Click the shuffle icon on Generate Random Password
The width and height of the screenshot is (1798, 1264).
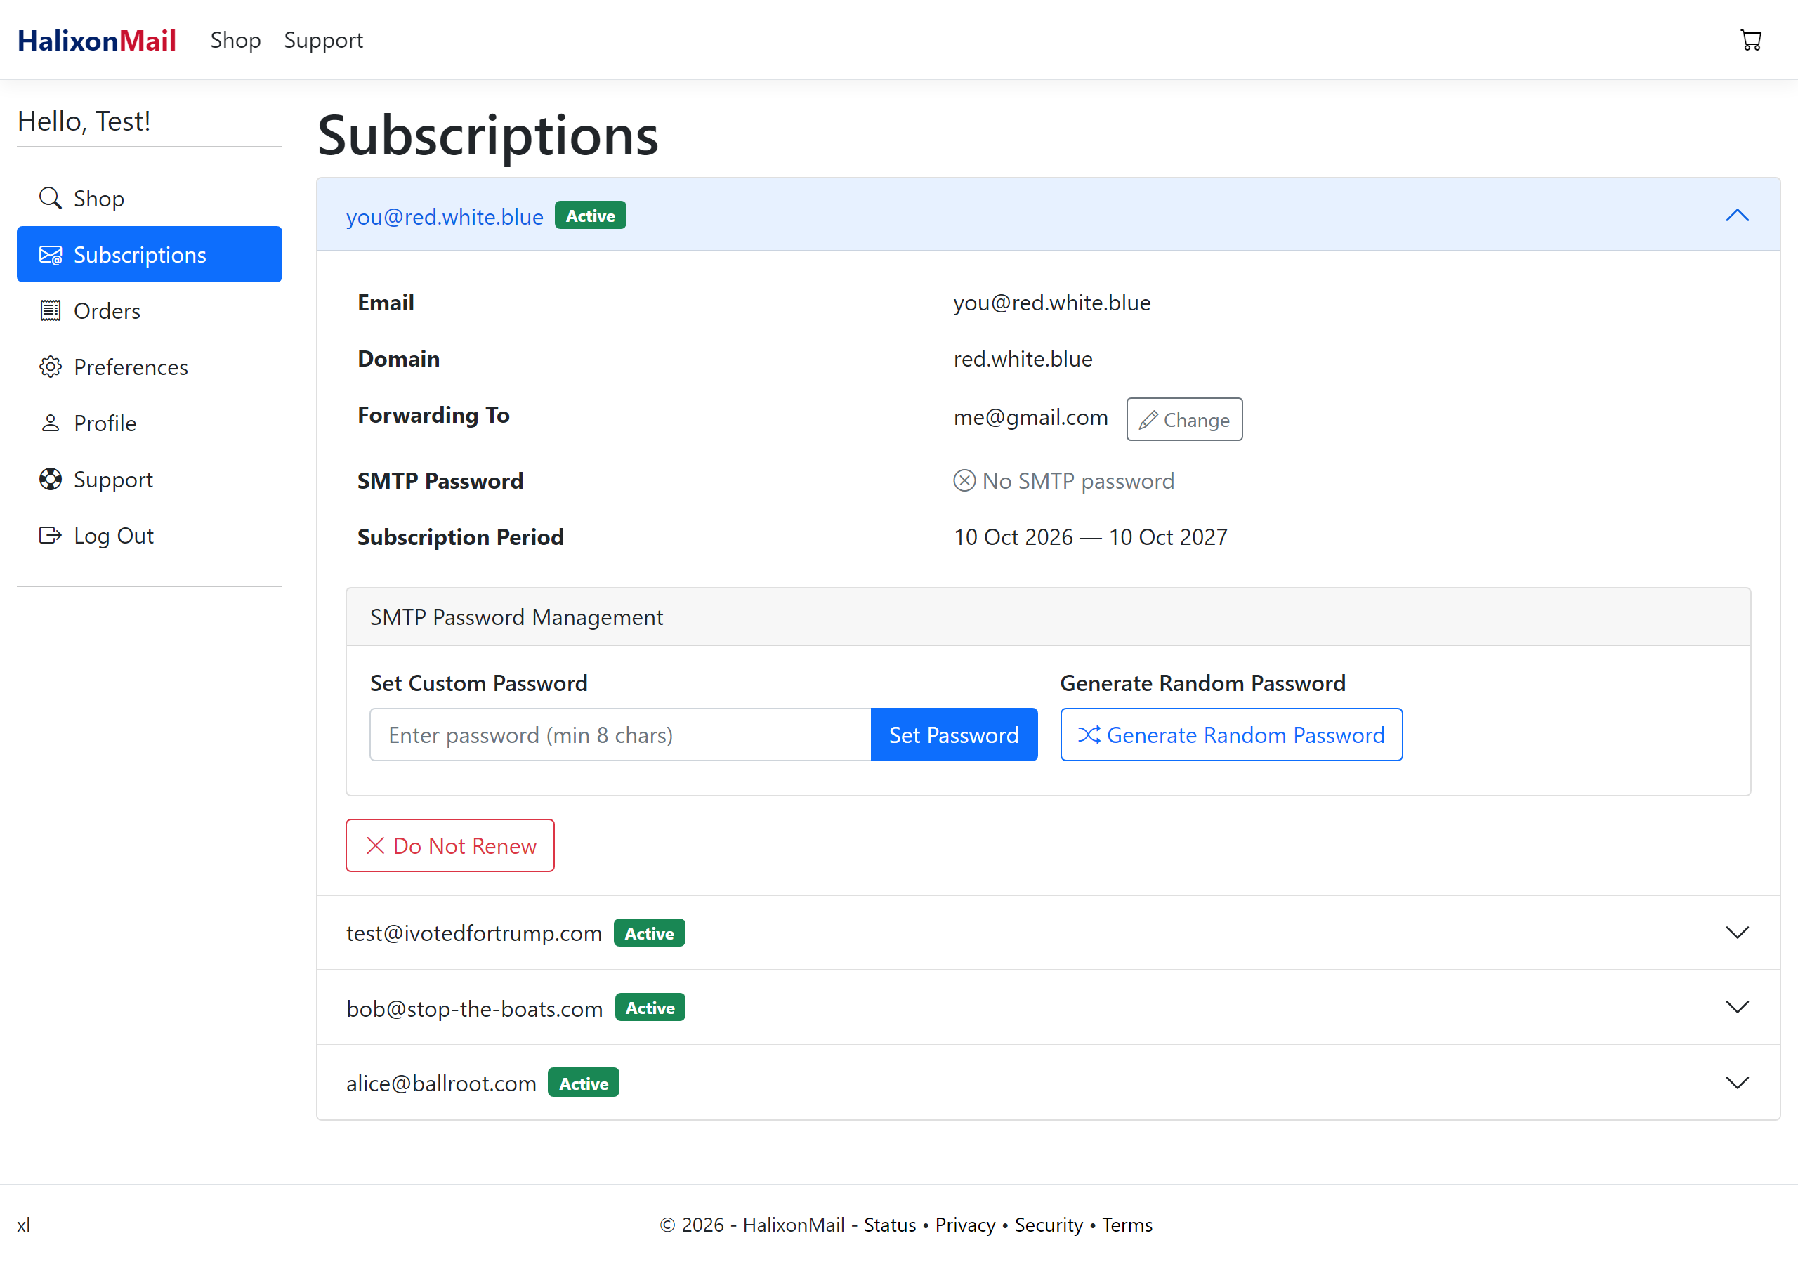pos(1089,735)
